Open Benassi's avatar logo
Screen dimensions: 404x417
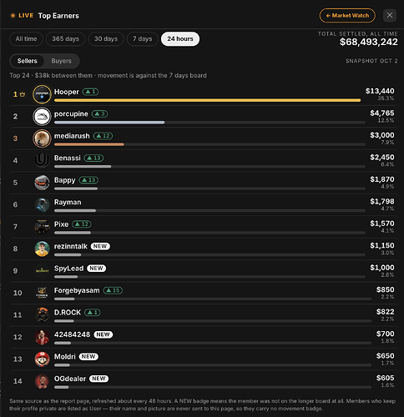[42, 160]
